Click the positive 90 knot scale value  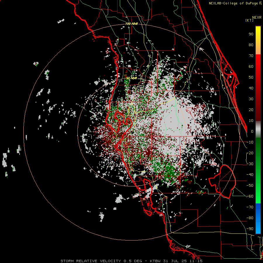click(x=251, y=34)
